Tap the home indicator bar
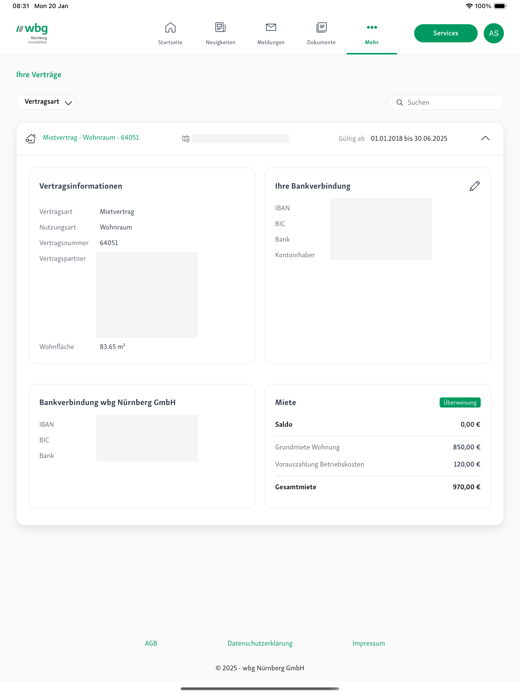The height and width of the screenshot is (694, 520). click(x=260, y=689)
